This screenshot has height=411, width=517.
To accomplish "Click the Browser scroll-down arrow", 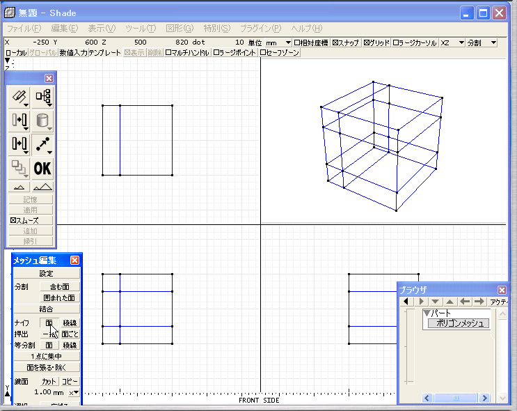I will [x=502, y=398].
